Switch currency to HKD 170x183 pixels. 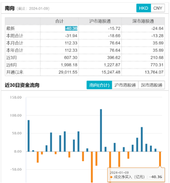143,8
